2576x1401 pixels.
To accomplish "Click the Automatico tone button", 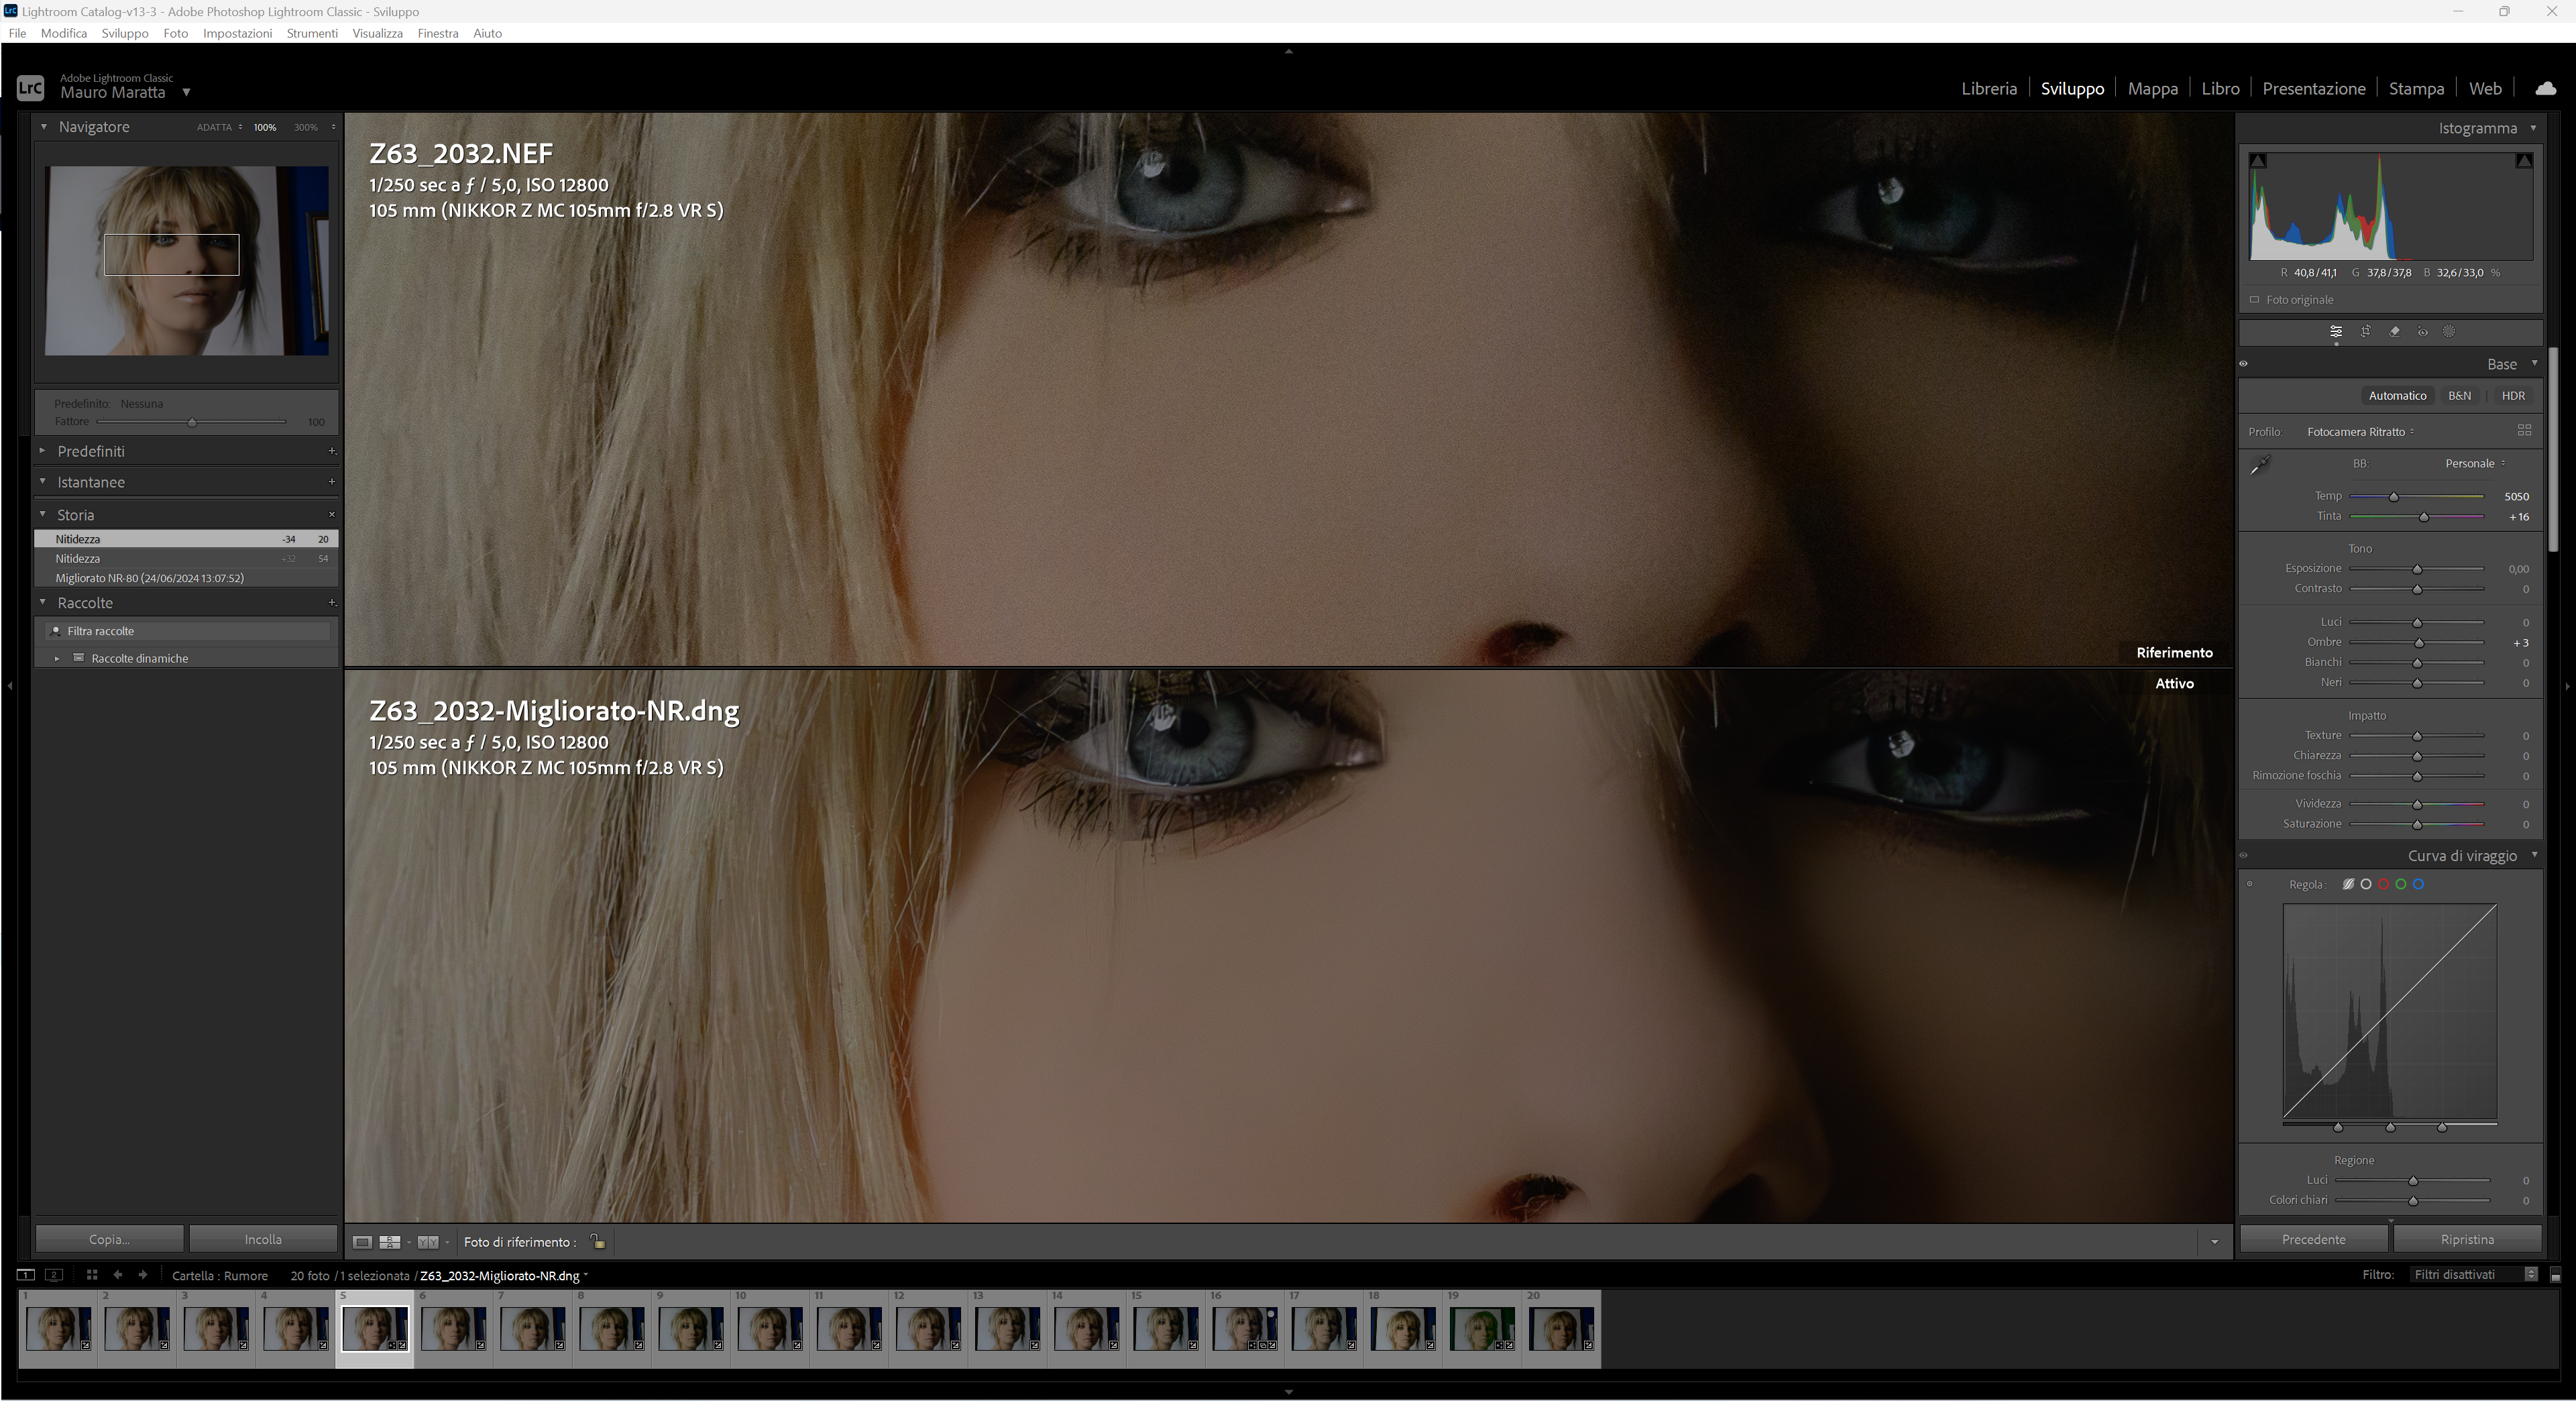I will (2397, 396).
